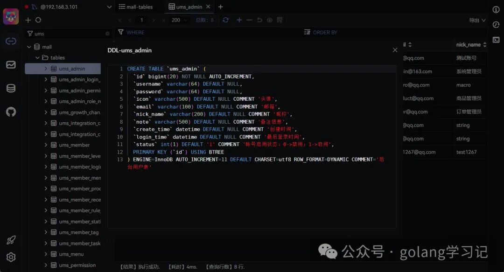
Task: Click line 12 PRIMARY KEY in DDL
Action: click(178, 152)
